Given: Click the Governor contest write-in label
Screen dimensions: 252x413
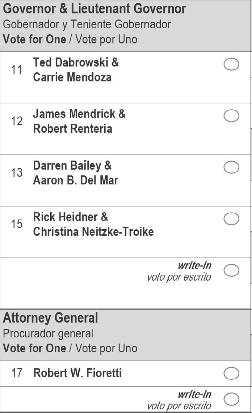Looking at the screenshot, I should pyautogui.click(x=194, y=266).
